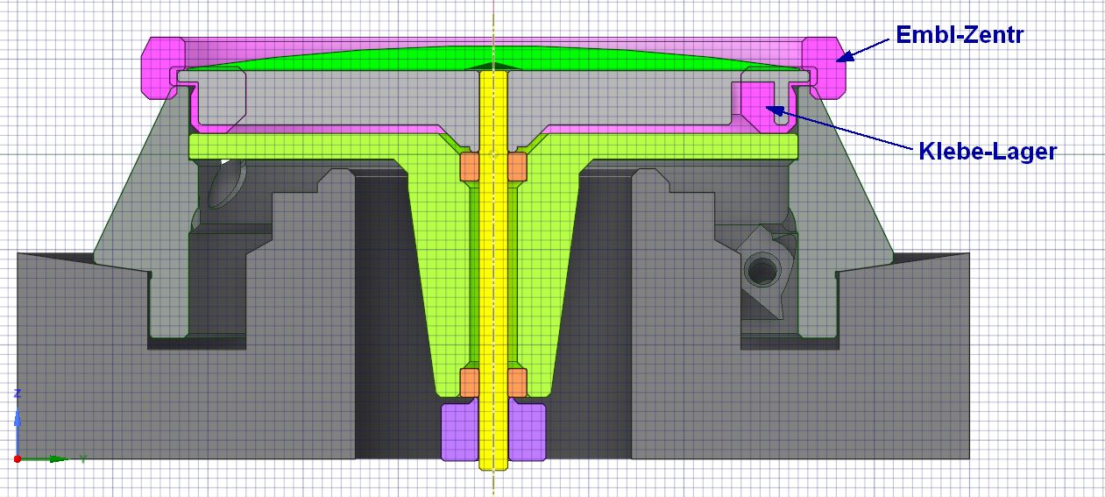The image size is (1105, 497).
Task: Click the purple nut right of shaft
Action: [528, 431]
